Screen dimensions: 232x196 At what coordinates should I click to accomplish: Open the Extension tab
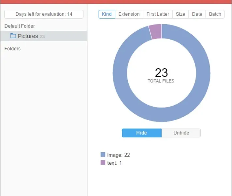(129, 14)
